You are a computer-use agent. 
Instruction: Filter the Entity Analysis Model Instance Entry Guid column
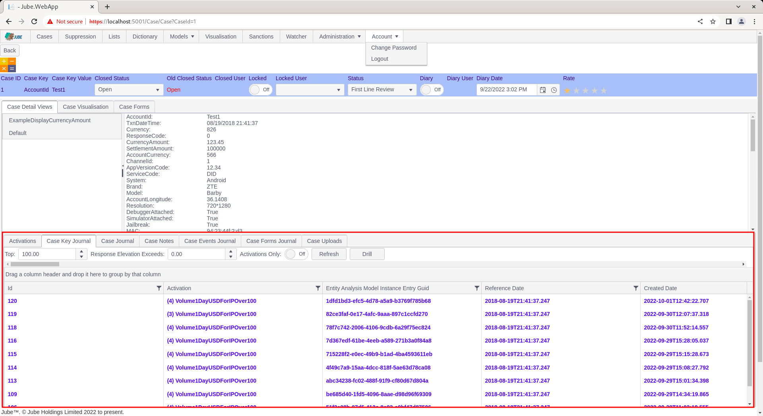pyautogui.click(x=477, y=288)
